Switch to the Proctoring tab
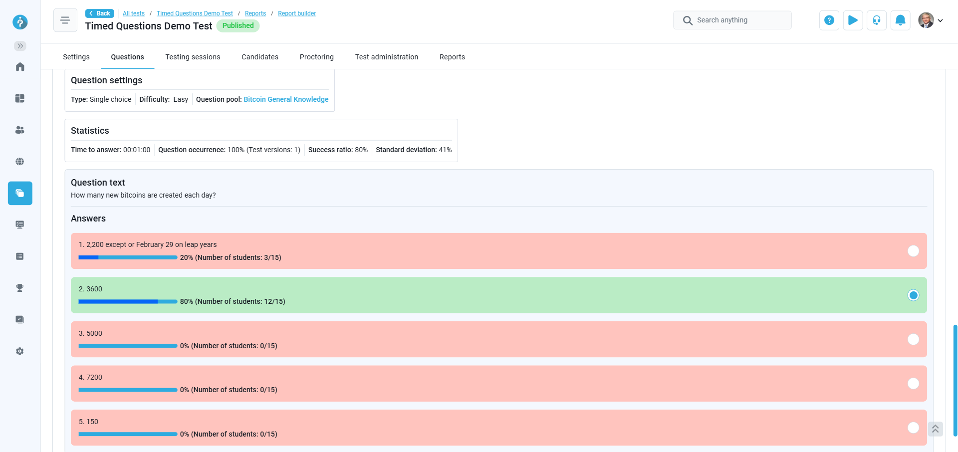 (x=317, y=57)
